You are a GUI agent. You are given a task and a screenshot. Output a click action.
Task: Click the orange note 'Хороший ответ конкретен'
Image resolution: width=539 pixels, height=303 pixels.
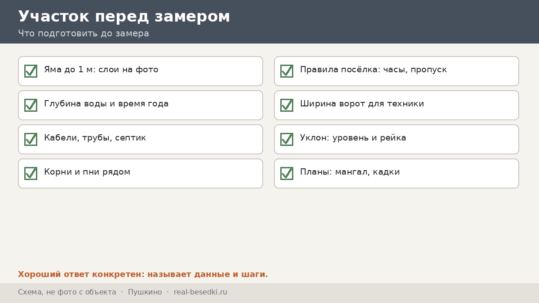[x=80, y=274]
